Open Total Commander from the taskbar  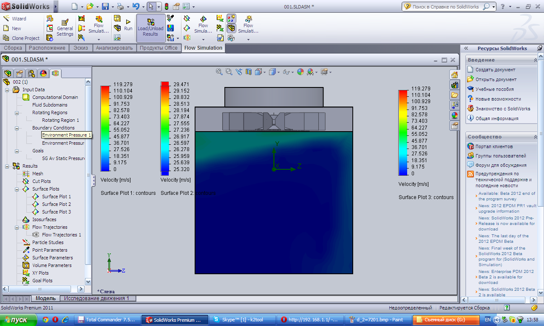(x=107, y=320)
